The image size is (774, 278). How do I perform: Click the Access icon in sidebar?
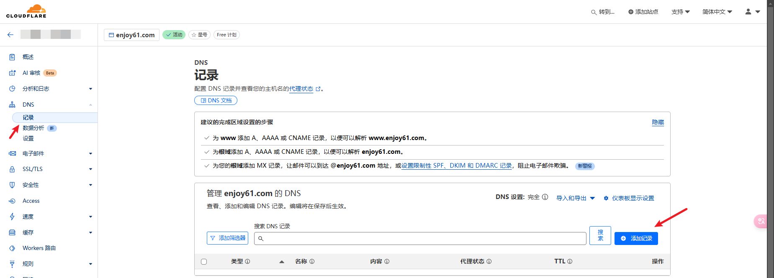pos(12,201)
